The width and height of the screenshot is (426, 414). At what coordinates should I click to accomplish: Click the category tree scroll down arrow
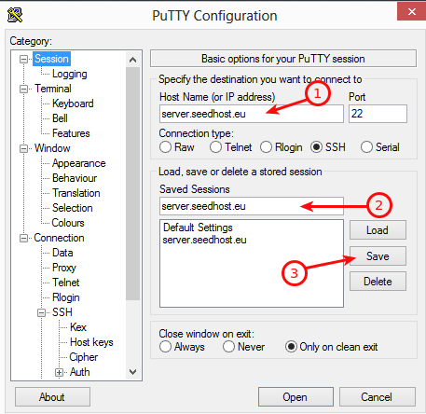click(132, 372)
